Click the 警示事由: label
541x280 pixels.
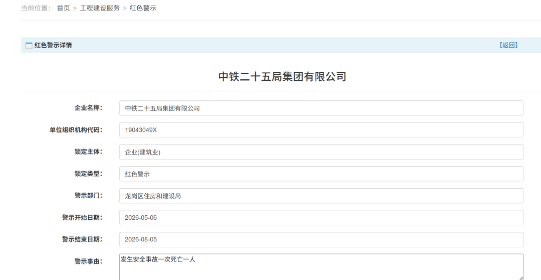(88, 261)
